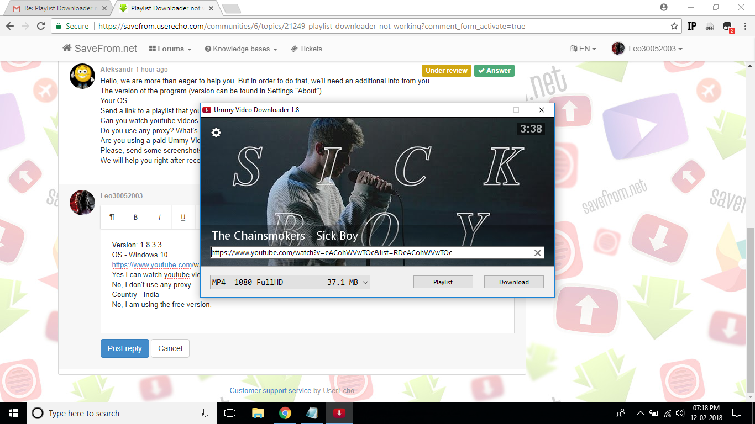Click Aleksandr's smiley avatar
The image size is (755, 424).
pyautogui.click(x=82, y=76)
